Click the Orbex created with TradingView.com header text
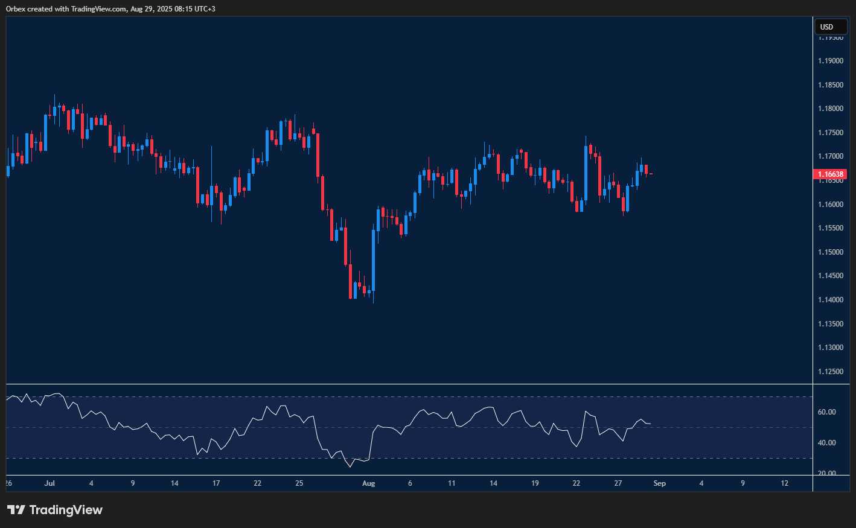This screenshot has height=528, width=856. pos(110,8)
